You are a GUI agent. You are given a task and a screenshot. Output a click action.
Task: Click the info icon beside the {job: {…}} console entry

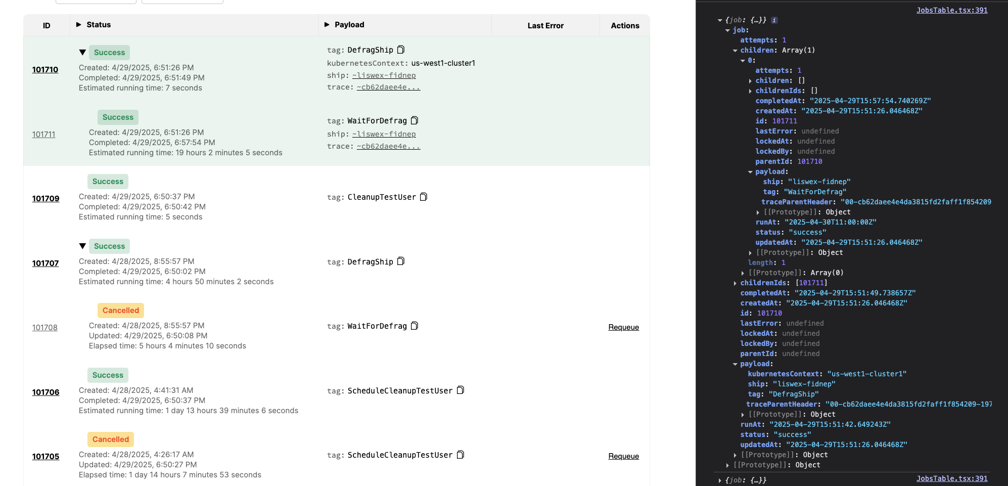[x=774, y=20]
